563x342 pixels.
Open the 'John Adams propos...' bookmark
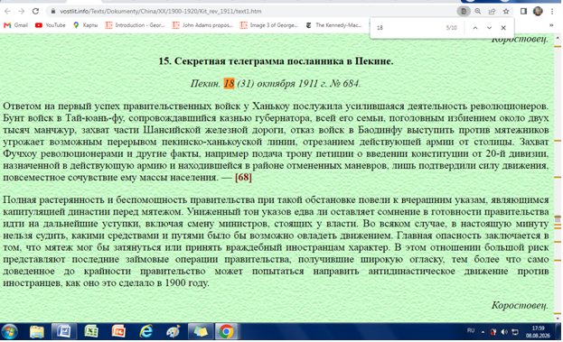tap(202, 25)
